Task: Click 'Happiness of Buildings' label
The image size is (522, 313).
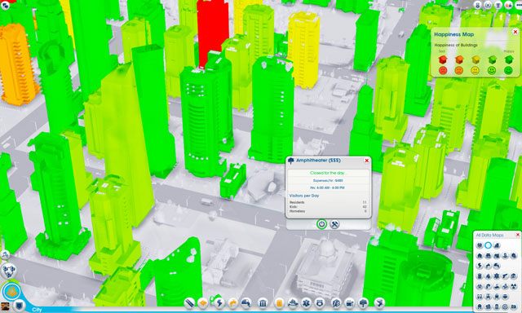Action: (456, 45)
